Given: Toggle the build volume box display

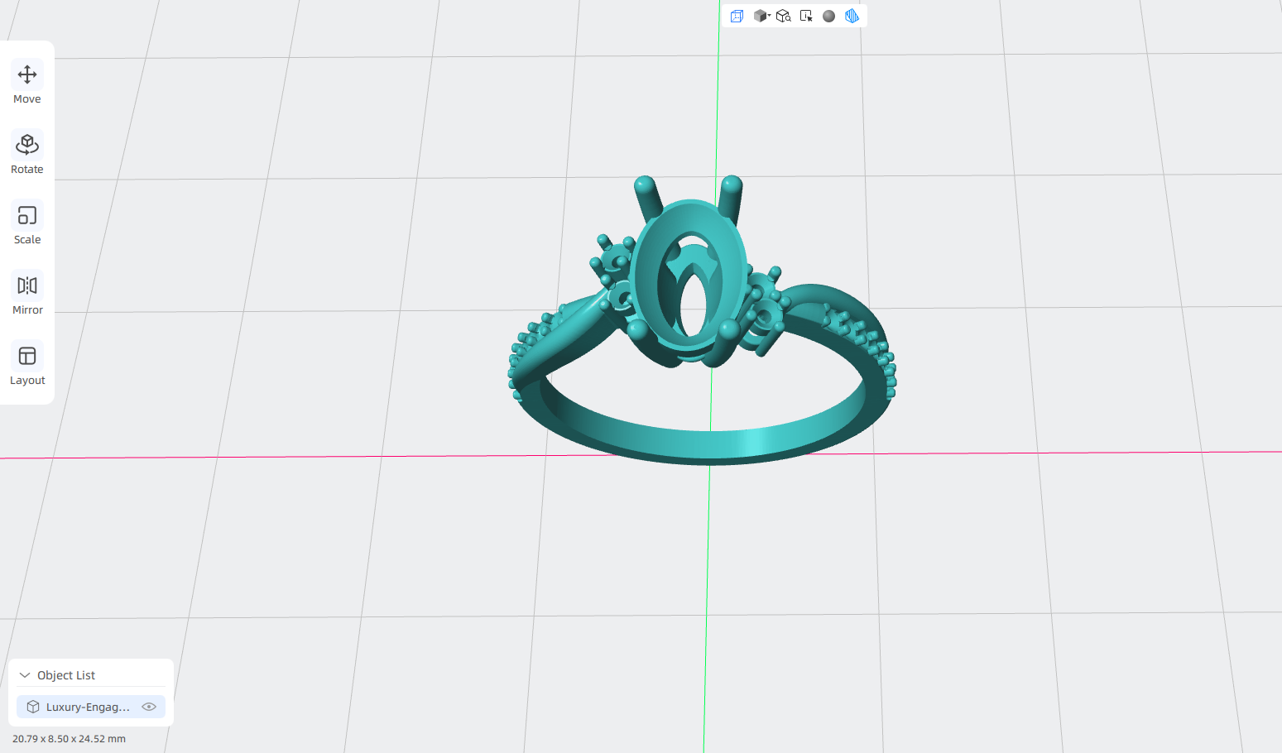Looking at the screenshot, I should (737, 16).
